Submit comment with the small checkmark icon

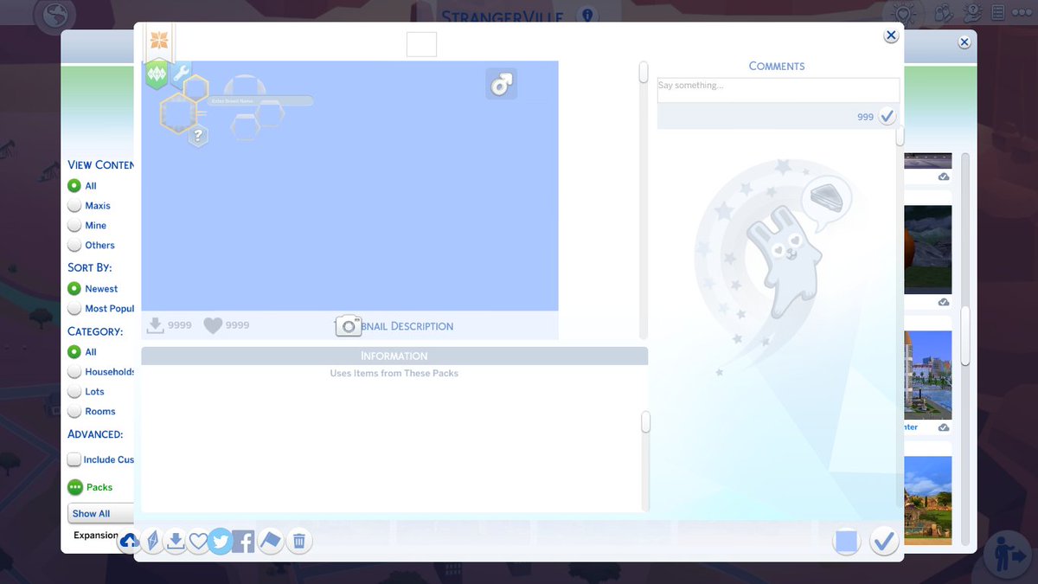click(887, 116)
